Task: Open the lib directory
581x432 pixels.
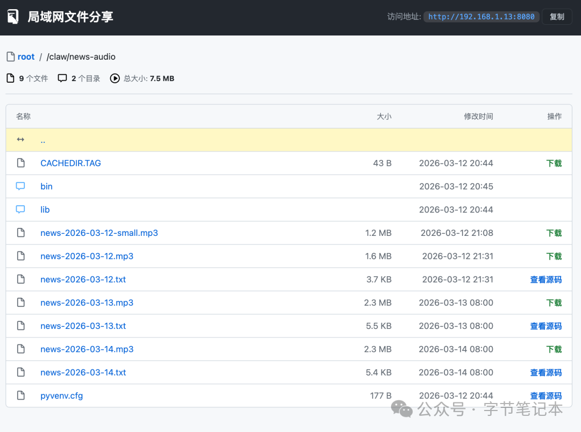Action: [45, 210]
